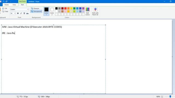Pick the bright red color swatch
The width and height of the screenshot is (175, 98).
click(x=65, y=8)
